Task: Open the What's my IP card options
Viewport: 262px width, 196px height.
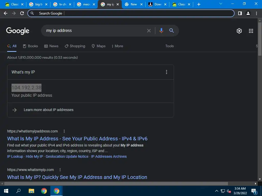Action: (166, 72)
